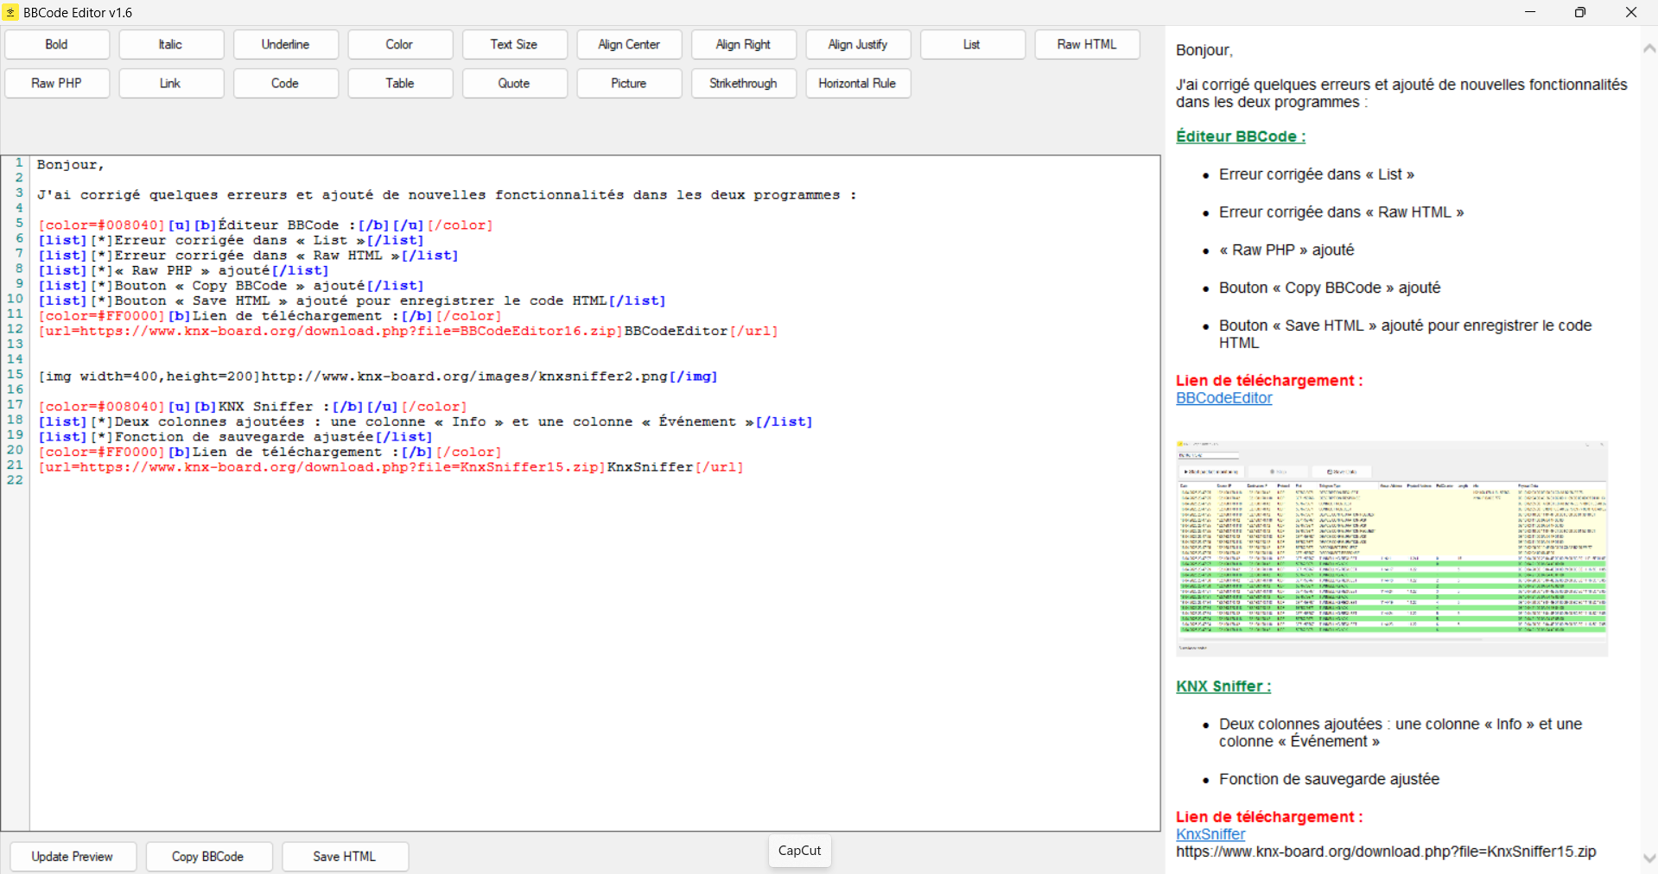The width and height of the screenshot is (1658, 874).
Task: Restore down the BBCode Editor window
Action: (1580, 12)
